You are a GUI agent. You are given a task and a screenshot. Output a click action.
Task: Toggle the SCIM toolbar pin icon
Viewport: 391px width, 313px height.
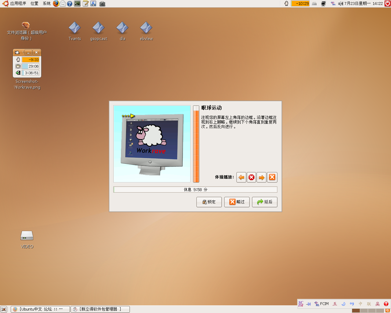(x=309, y=304)
